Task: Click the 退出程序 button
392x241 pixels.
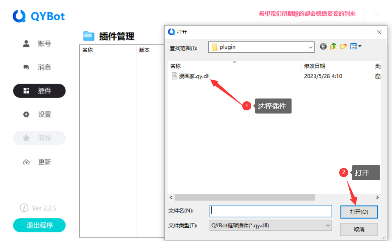Action: pos(39,225)
